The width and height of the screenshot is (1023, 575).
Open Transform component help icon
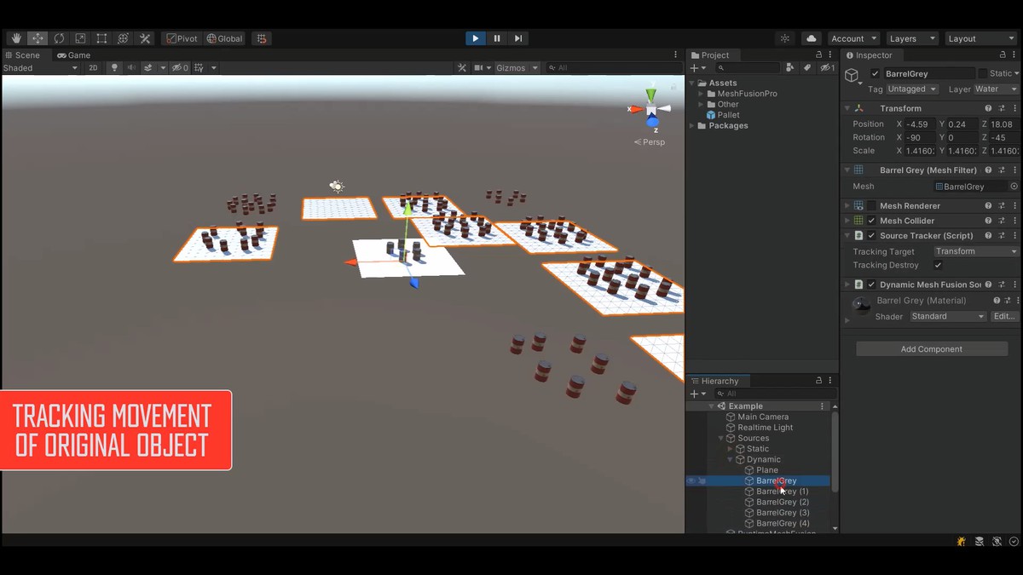[988, 108]
